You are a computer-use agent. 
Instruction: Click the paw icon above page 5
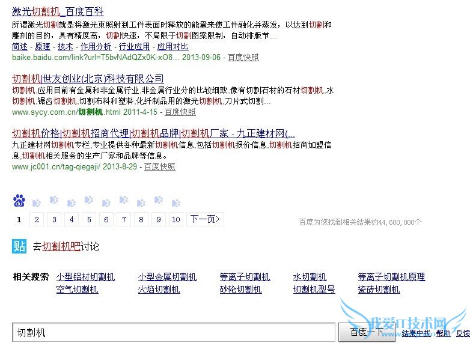tap(89, 199)
